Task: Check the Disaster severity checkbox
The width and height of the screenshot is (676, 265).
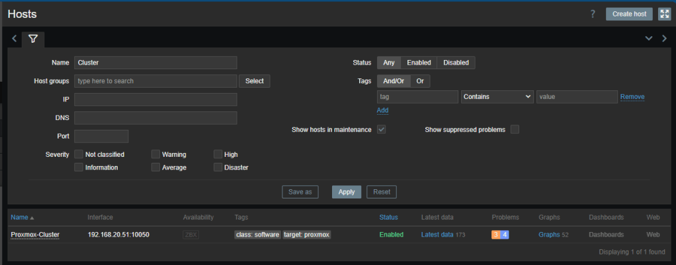Action: tap(218, 167)
